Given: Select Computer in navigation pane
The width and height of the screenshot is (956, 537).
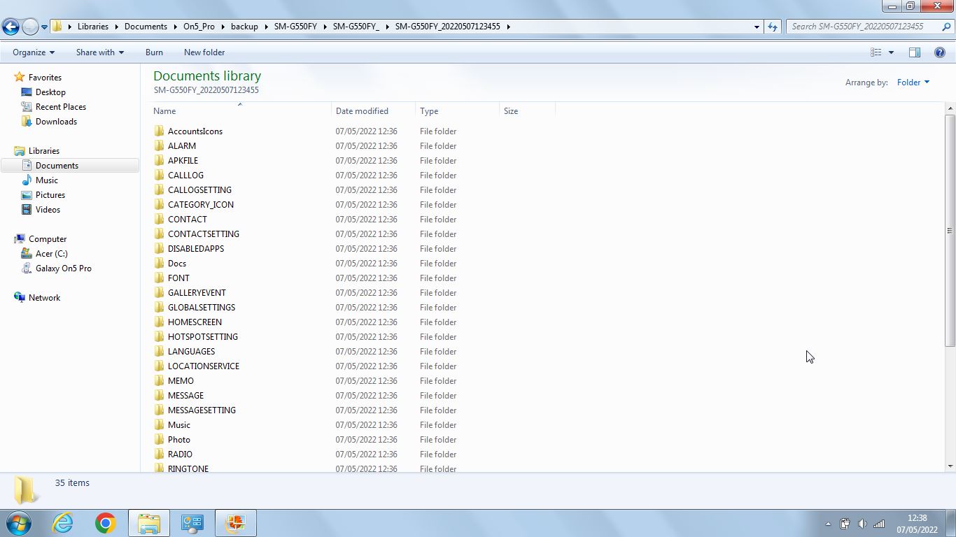Looking at the screenshot, I should point(48,239).
